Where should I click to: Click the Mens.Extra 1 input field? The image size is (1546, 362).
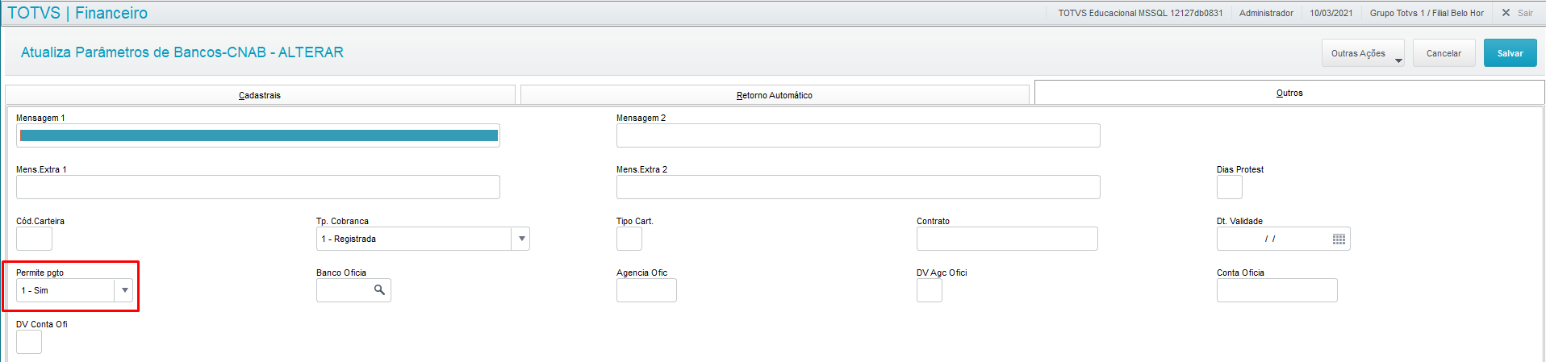click(258, 187)
